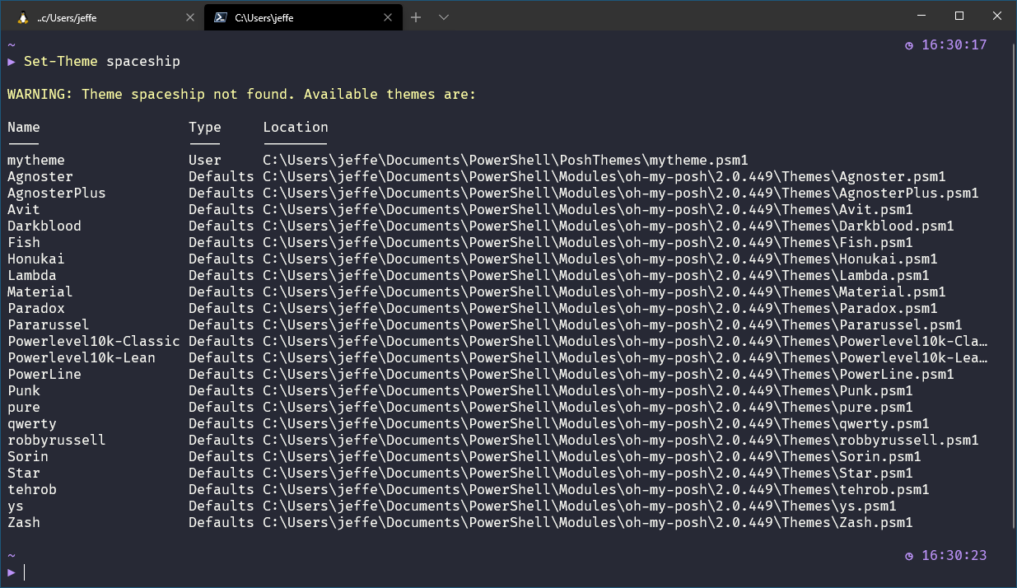Click the Honukai theme name

36,259
